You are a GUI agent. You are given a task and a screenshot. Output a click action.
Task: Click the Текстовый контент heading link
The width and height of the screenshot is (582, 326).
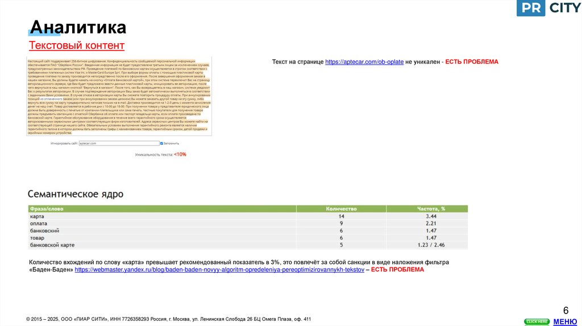tap(77, 45)
